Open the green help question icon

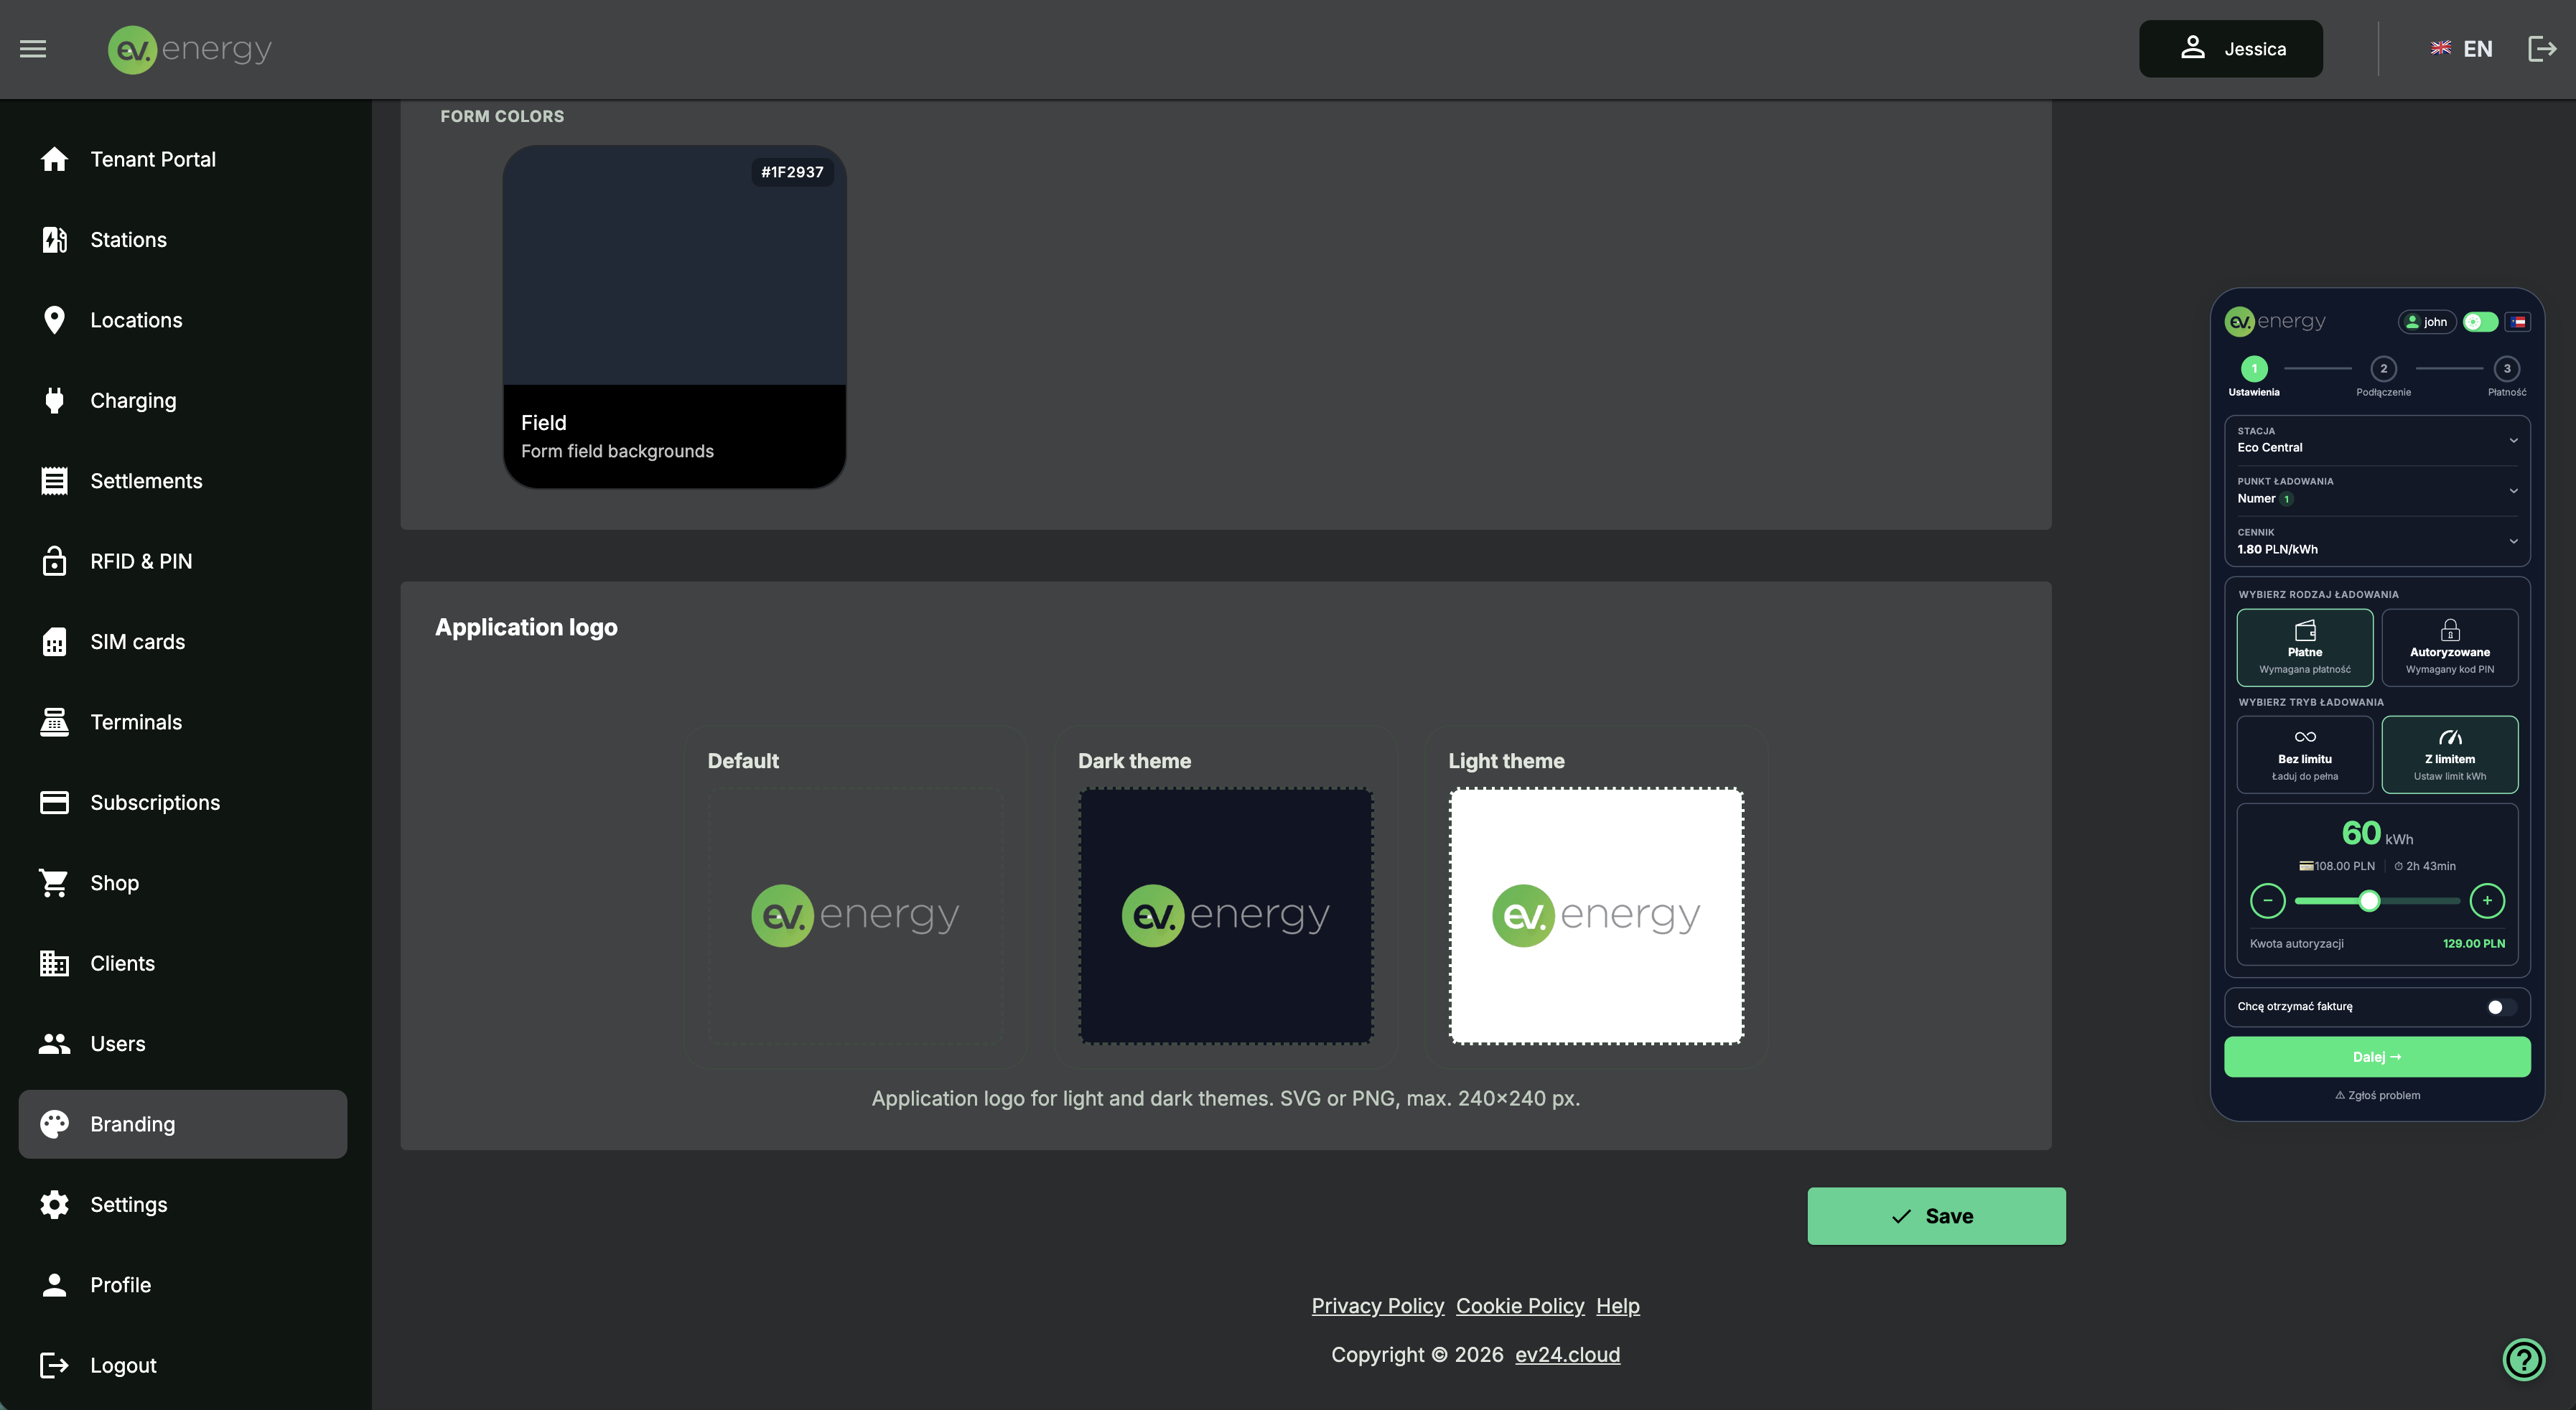2523,1359
